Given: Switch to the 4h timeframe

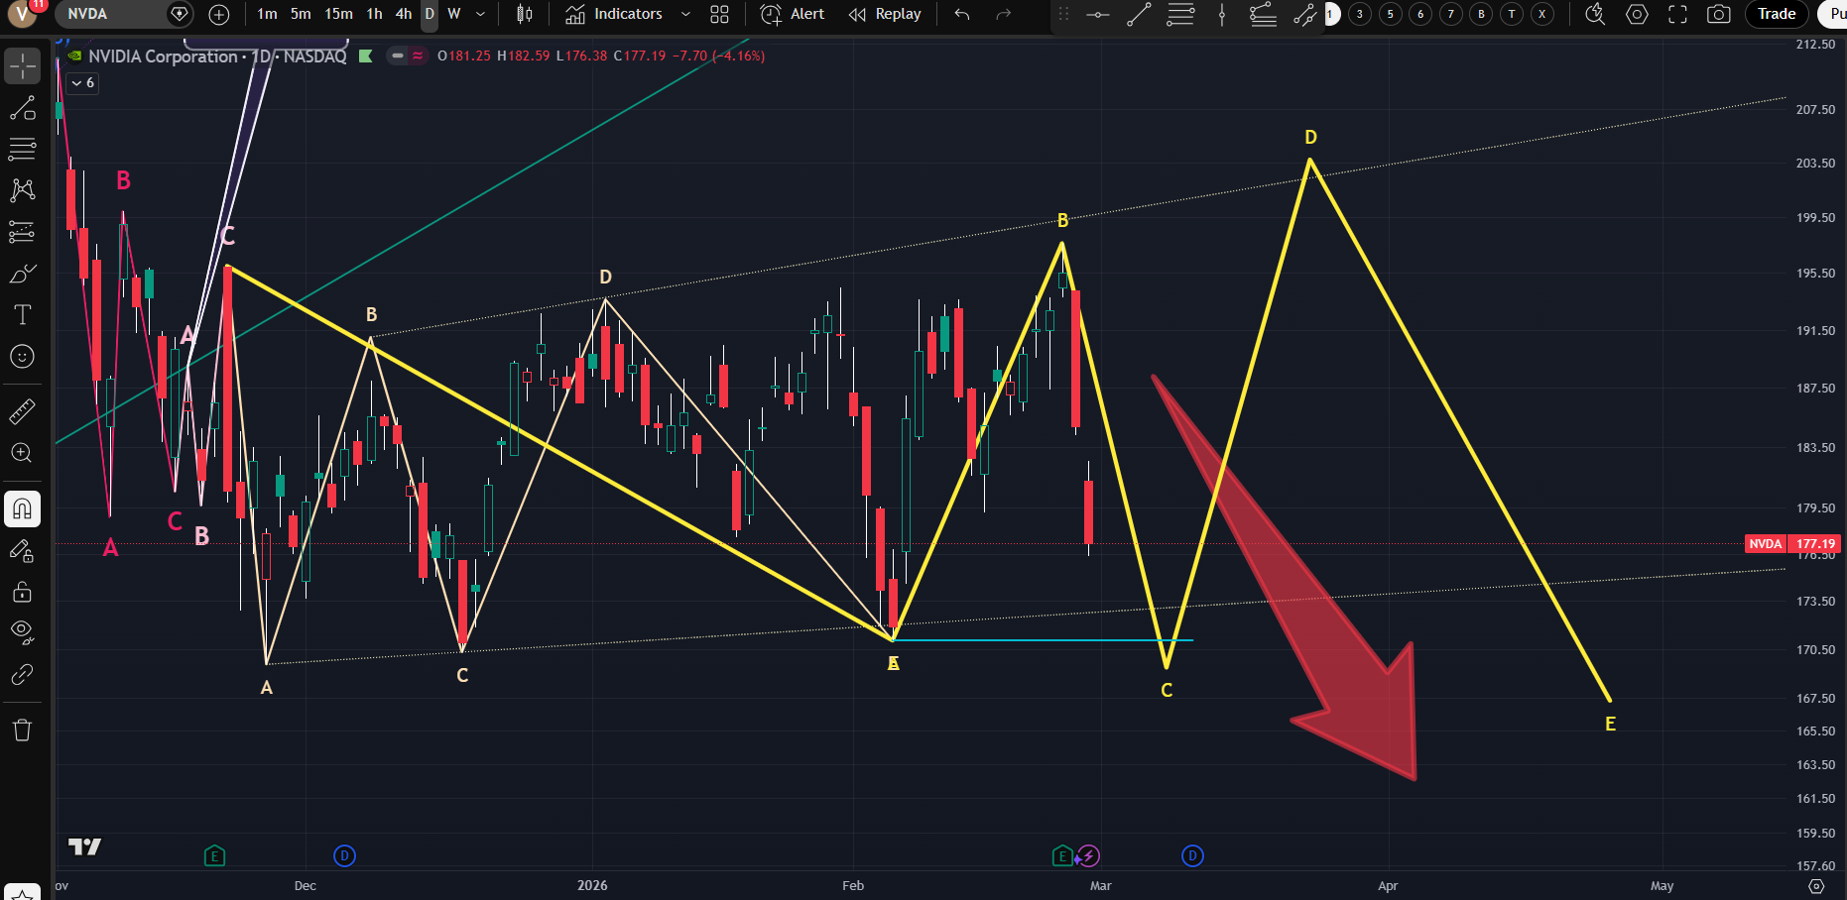Looking at the screenshot, I should pos(403,14).
